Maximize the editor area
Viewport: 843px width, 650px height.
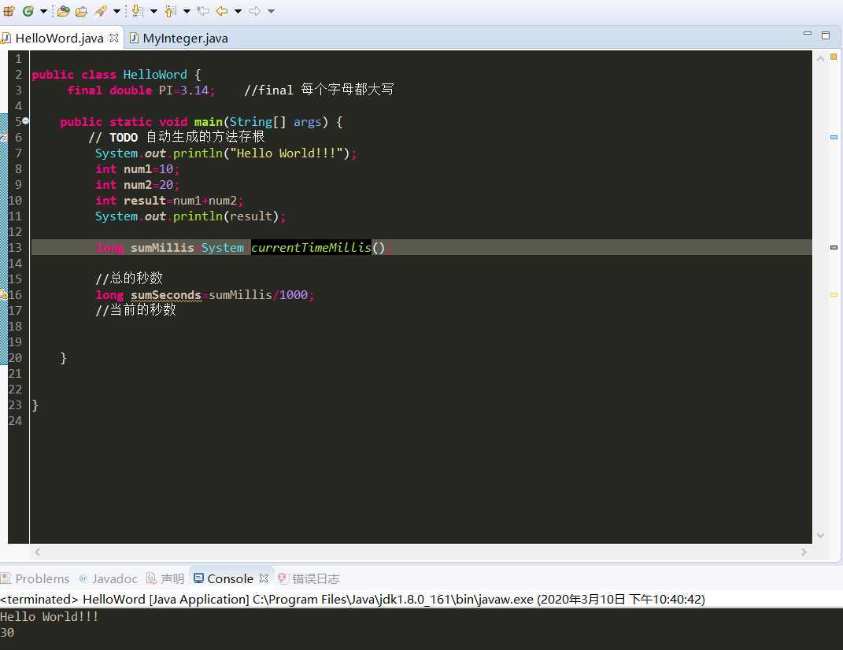pos(826,35)
